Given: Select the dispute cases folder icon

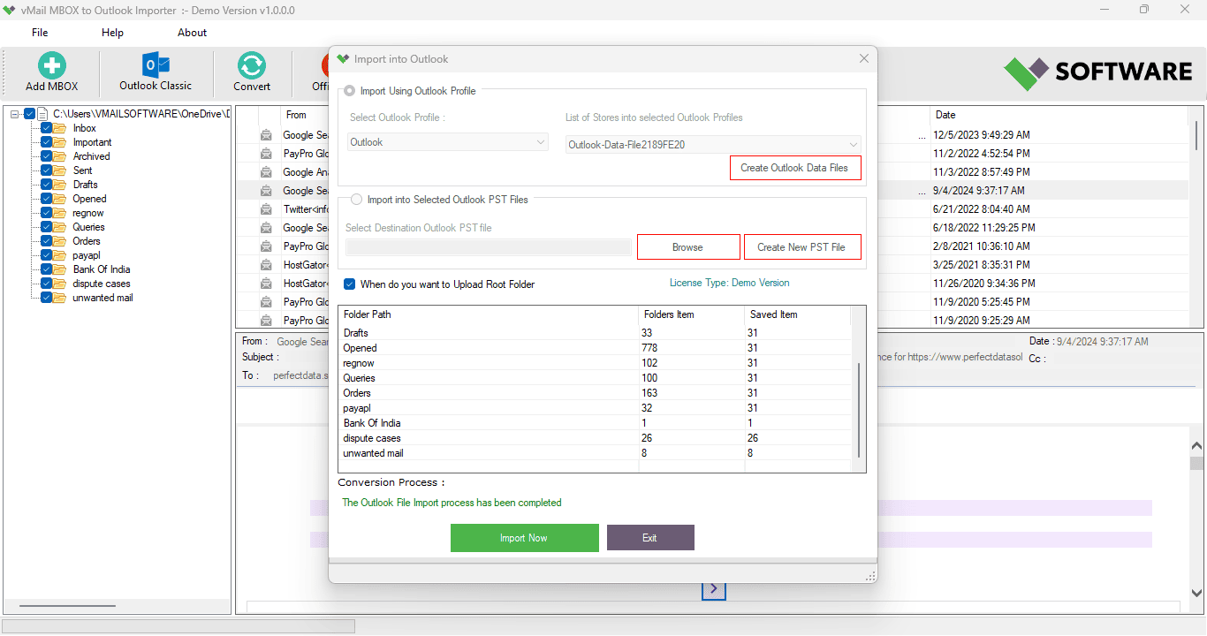Looking at the screenshot, I should 60,284.
